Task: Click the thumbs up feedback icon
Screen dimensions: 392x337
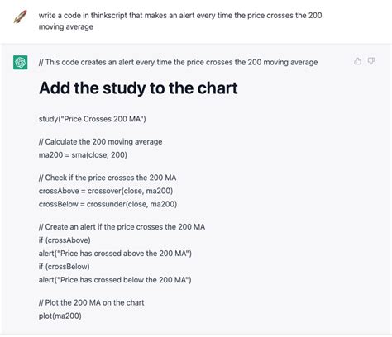Action: pos(357,61)
